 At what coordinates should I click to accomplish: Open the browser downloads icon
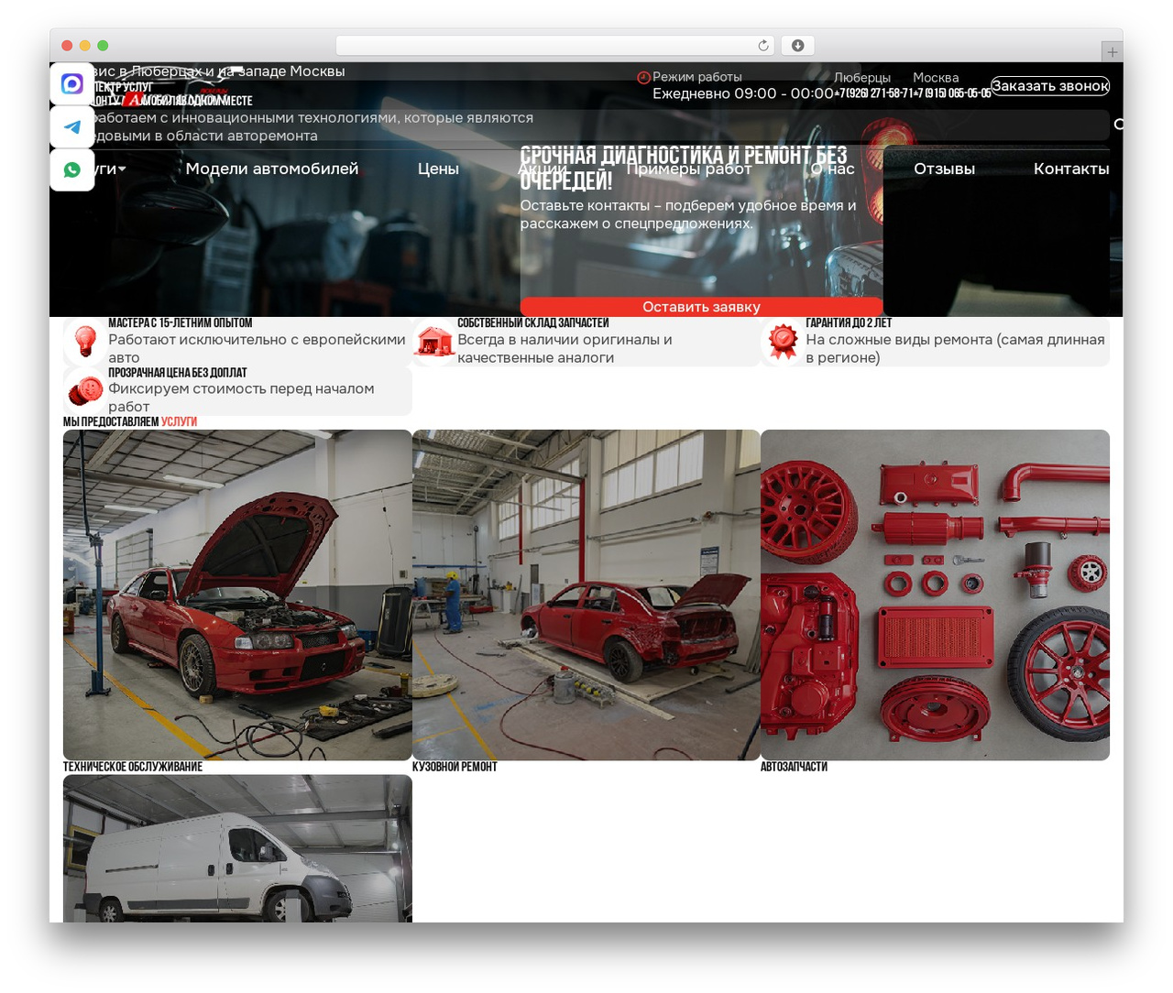click(797, 46)
